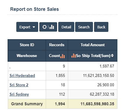
Task: Click the Store ID header cell
Action: click(27, 45)
